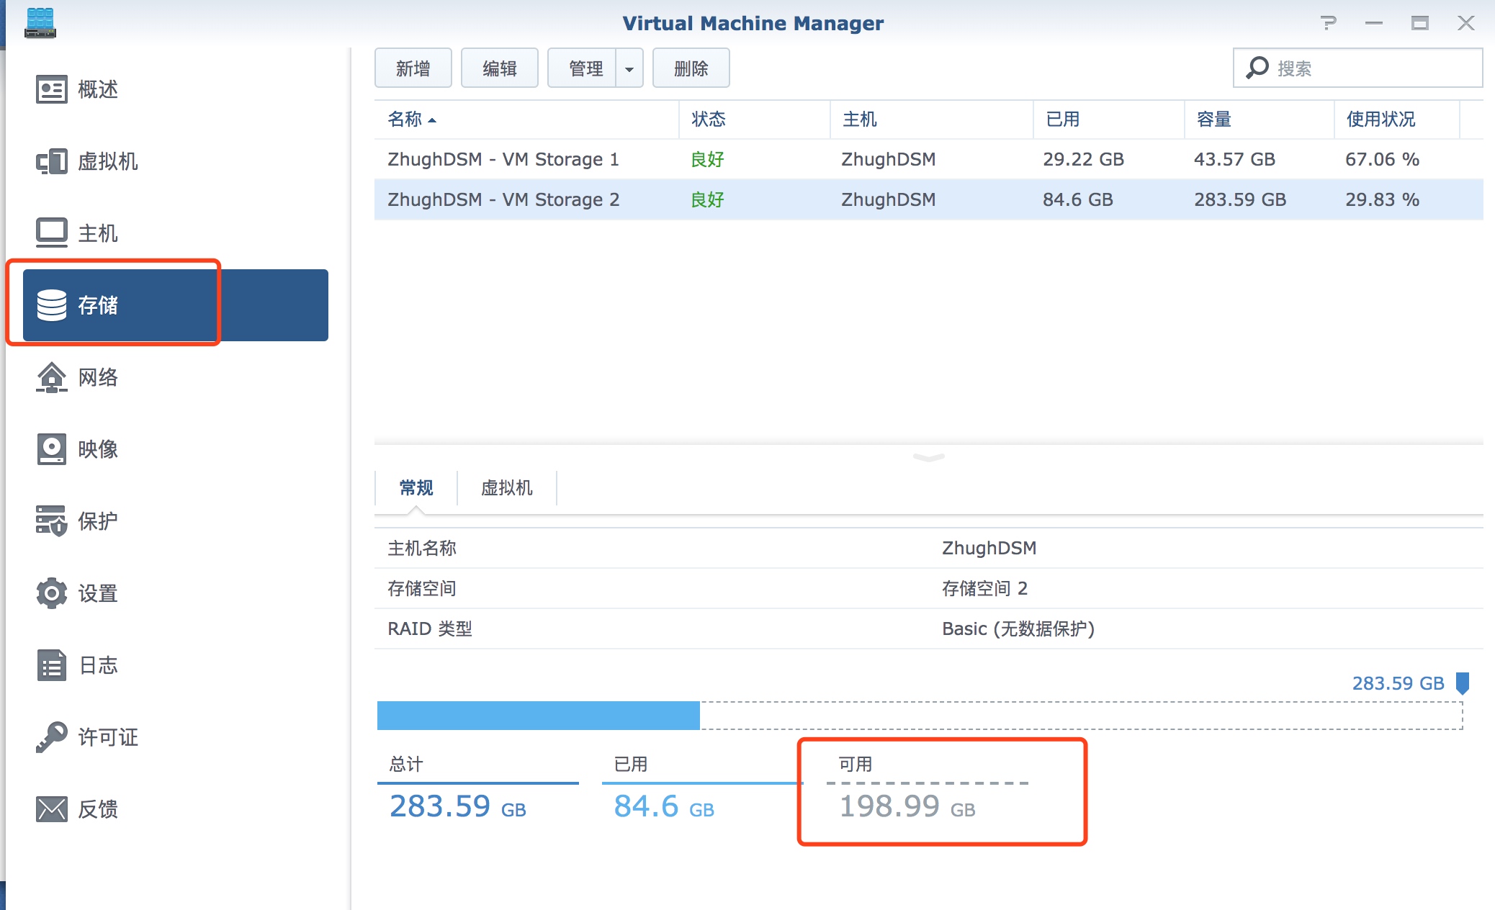Click the 主机名称 ZhughDSM value

pyautogui.click(x=989, y=548)
